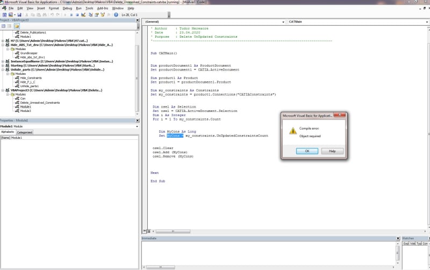Open the Properties Window toolbar icon
Viewport: 430px width, 270px height.
(97, 15)
